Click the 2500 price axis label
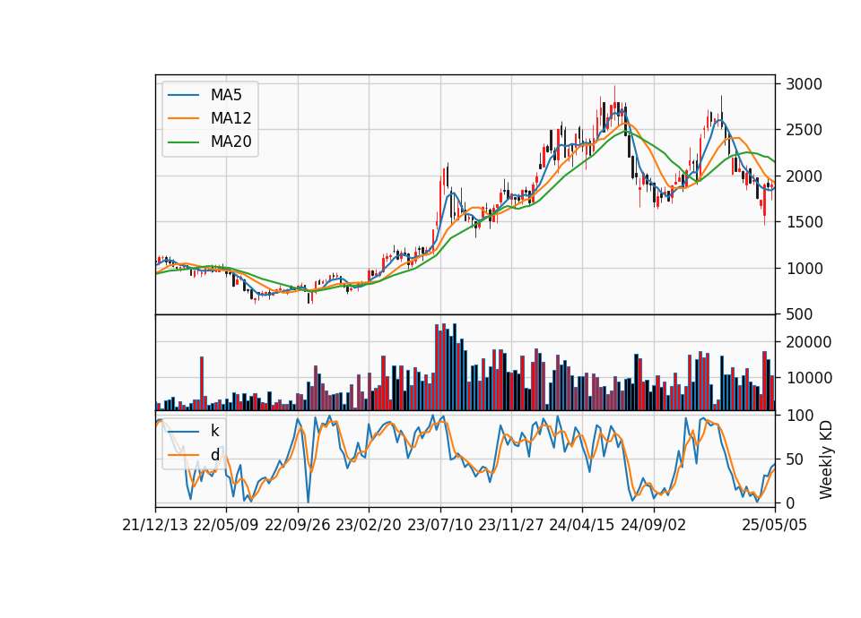This screenshot has width=861, height=618. pyautogui.click(x=804, y=130)
